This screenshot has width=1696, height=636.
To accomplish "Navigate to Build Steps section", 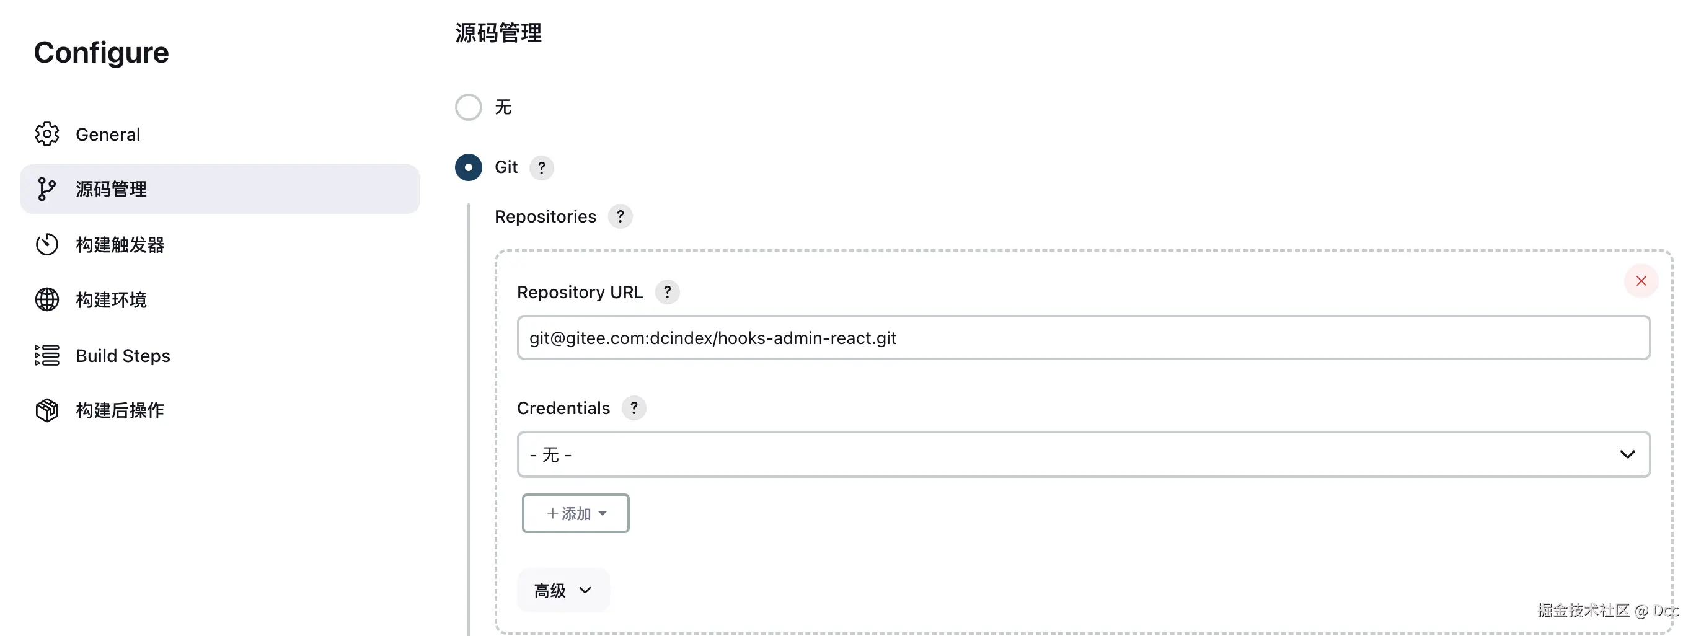I will pos(123,356).
